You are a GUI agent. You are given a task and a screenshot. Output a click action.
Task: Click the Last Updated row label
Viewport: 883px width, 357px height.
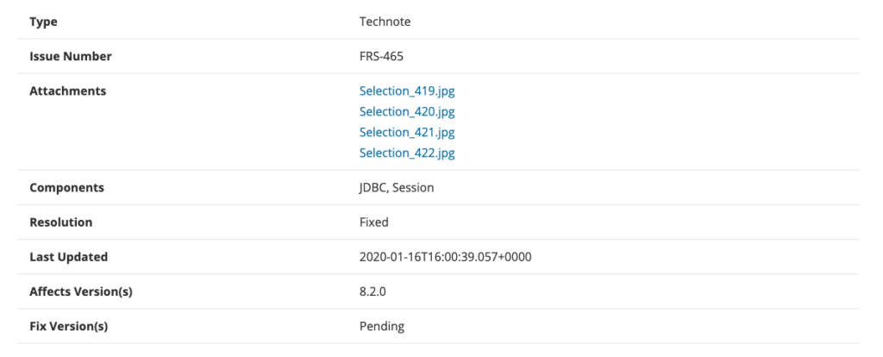pos(68,257)
